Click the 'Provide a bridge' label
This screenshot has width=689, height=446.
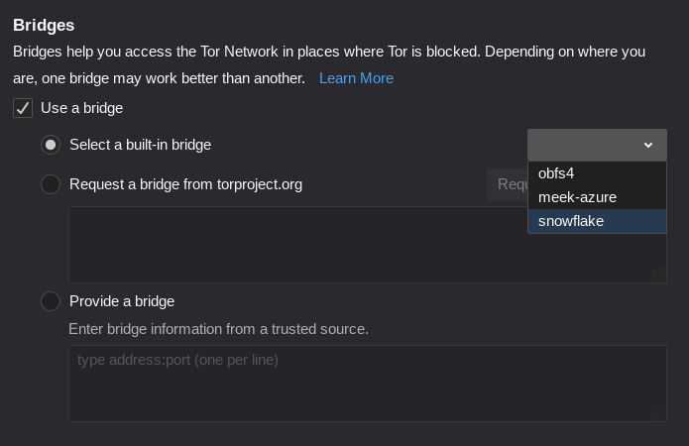click(122, 301)
